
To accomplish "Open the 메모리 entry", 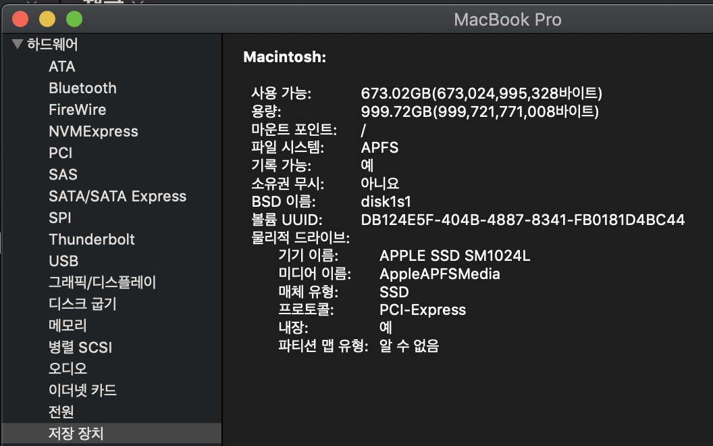I will (68, 326).
